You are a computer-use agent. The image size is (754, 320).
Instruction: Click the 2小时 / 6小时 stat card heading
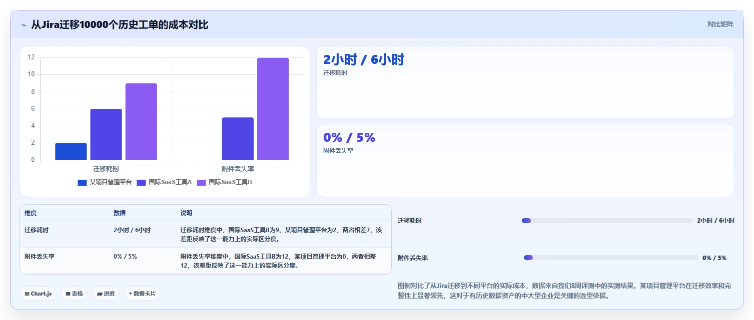pos(364,60)
